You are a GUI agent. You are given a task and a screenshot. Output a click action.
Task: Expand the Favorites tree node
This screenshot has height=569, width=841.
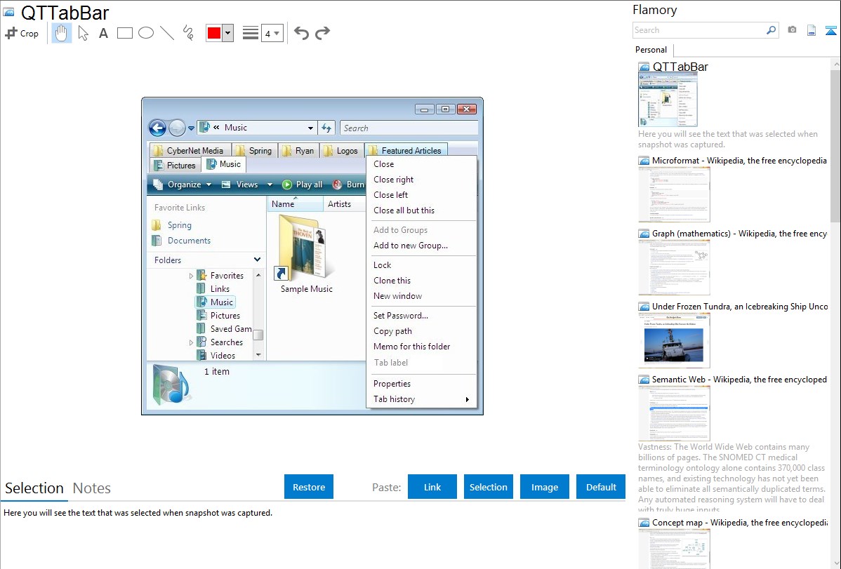191,276
